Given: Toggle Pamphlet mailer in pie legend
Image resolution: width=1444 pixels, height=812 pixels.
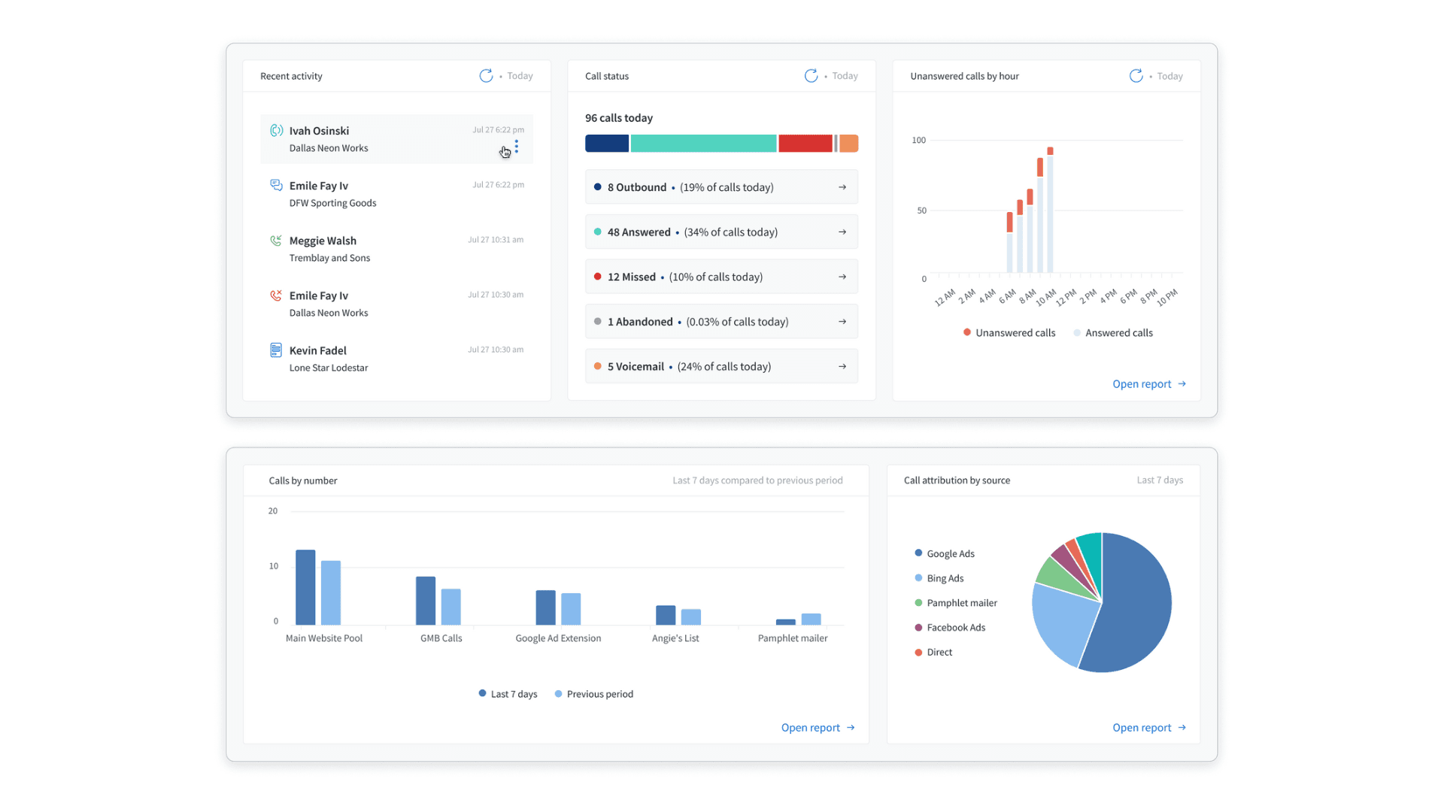Looking at the screenshot, I should (x=956, y=603).
